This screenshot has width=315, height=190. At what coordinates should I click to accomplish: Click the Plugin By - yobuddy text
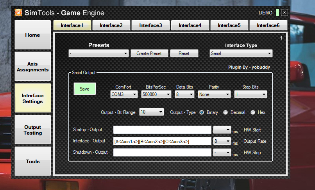249,67
